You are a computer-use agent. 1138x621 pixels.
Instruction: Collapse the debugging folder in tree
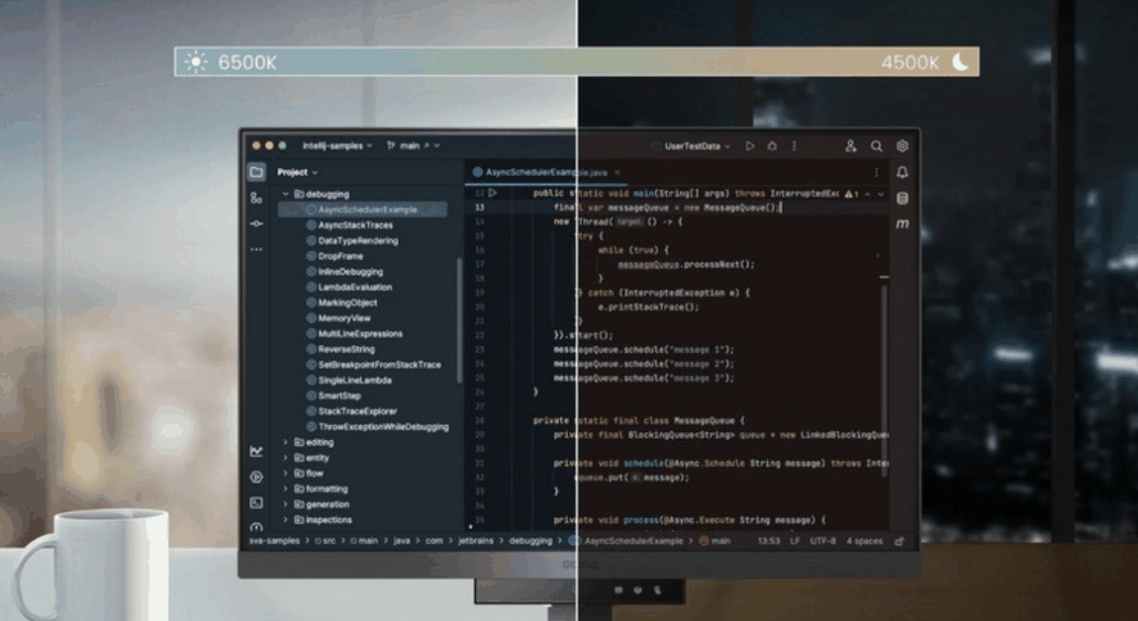286,195
